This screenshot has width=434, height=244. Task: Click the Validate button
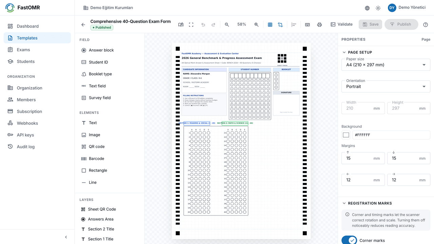tap(341, 24)
